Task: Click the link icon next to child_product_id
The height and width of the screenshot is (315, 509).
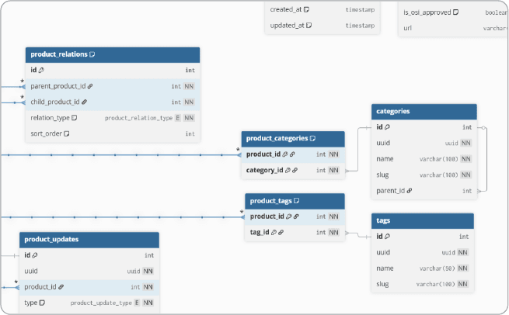Action: (x=84, y=102)
